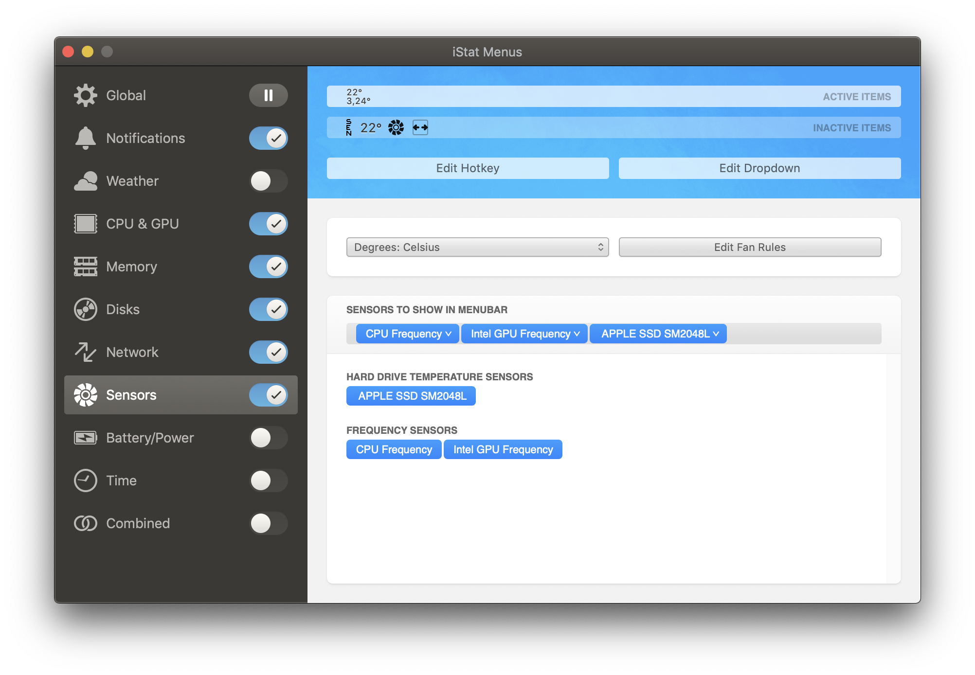Screen dimensions: 975x675
Task: Click the Weather cloud icon
Action: [86, 181]
